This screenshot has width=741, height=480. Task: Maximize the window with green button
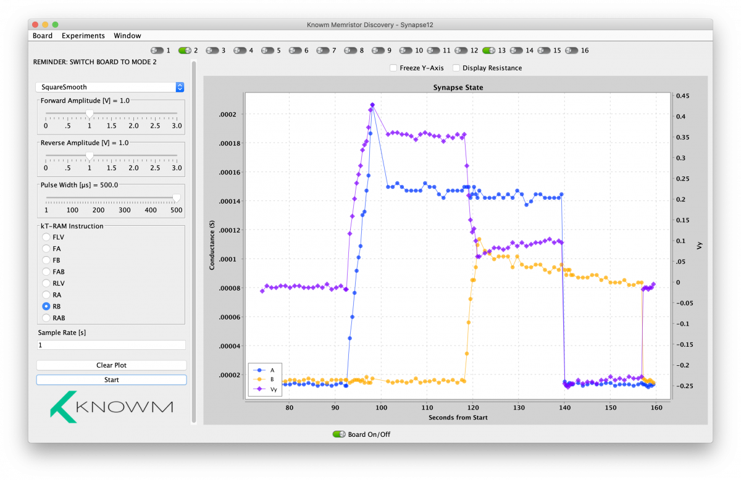pos(55,25)
